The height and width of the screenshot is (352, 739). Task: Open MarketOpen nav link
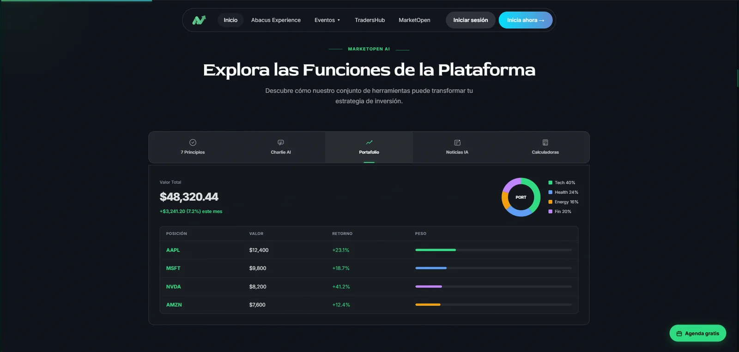click(414, 20)
